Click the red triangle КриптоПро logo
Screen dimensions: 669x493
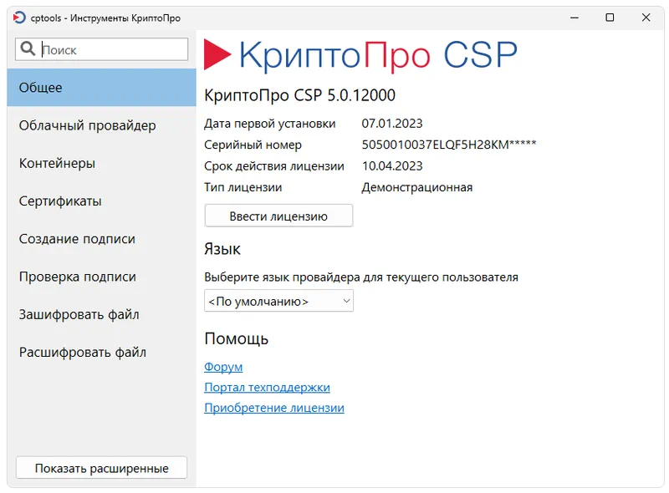(217, 54)
